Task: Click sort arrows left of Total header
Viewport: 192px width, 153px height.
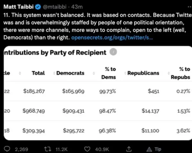Action: (20, 73)
